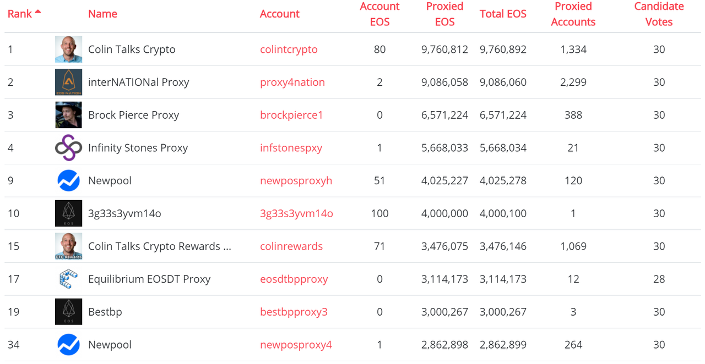Click the 3g33s3yvm14o EOS logo thumbnail
This screenshot has width=705, height=364.
point(68,213)
